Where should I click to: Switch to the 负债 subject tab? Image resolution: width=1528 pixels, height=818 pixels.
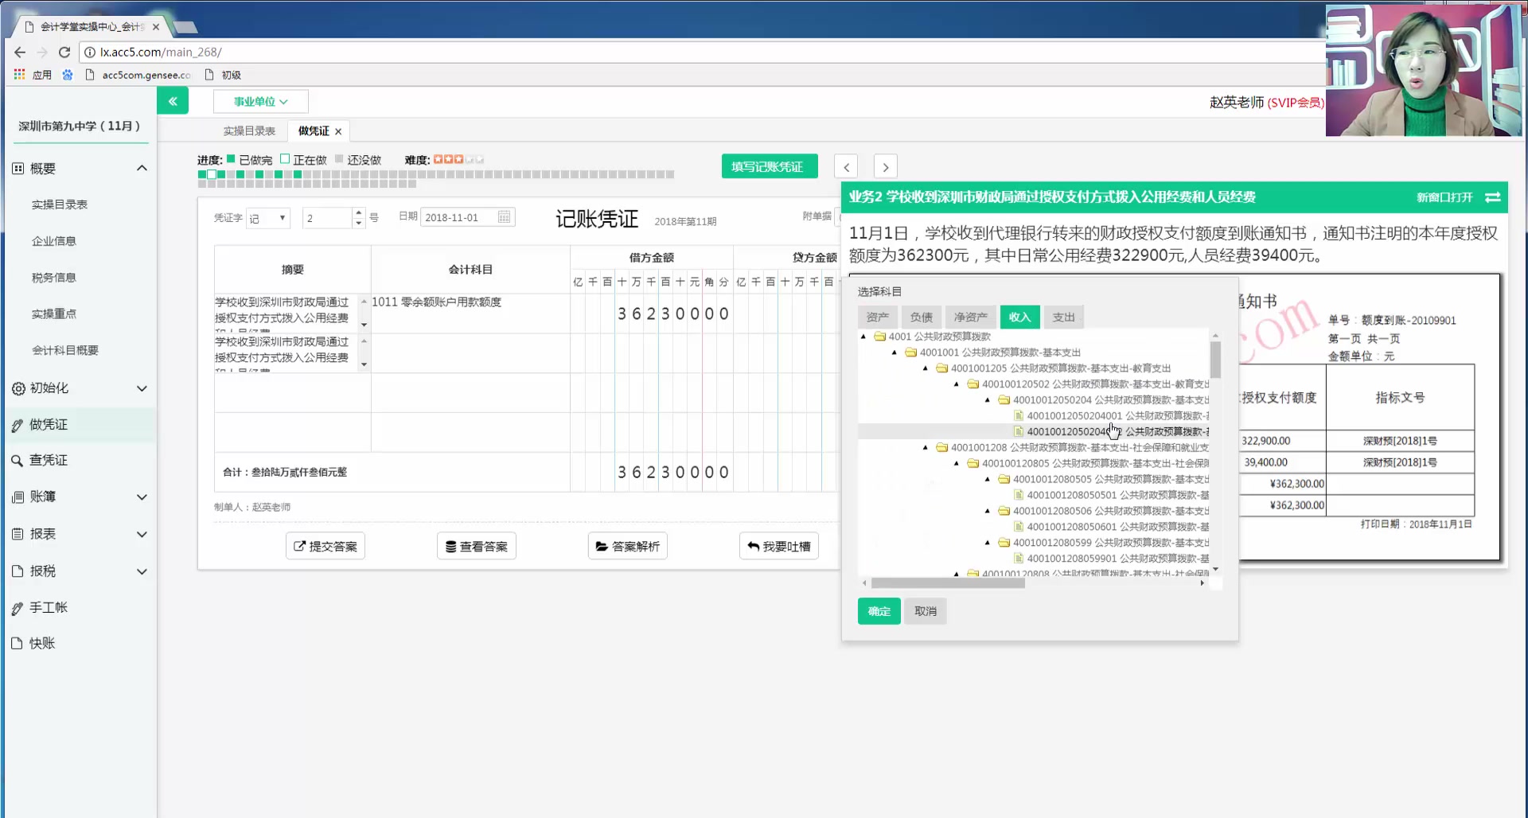922,317
